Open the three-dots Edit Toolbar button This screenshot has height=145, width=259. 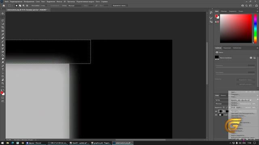(3, 87)
